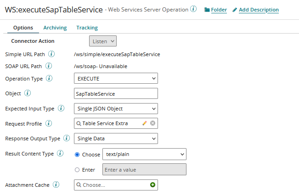Image resolution: width=299 pixels, height=196 pixels.
Task: Click info icon beside Object label
Action: click(28, 93)
